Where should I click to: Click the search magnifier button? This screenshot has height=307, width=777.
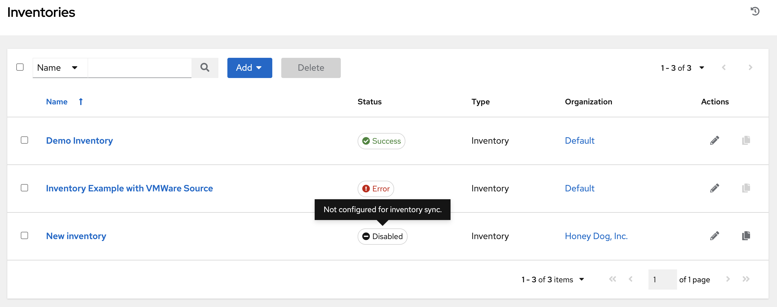point(205,68)
